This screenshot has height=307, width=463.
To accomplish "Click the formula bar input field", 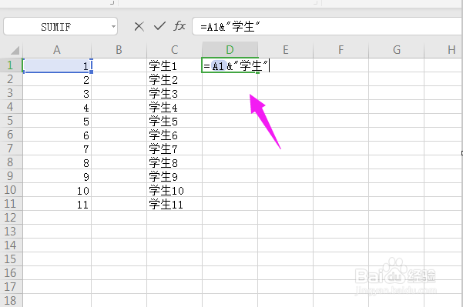I will pos(327,26).
